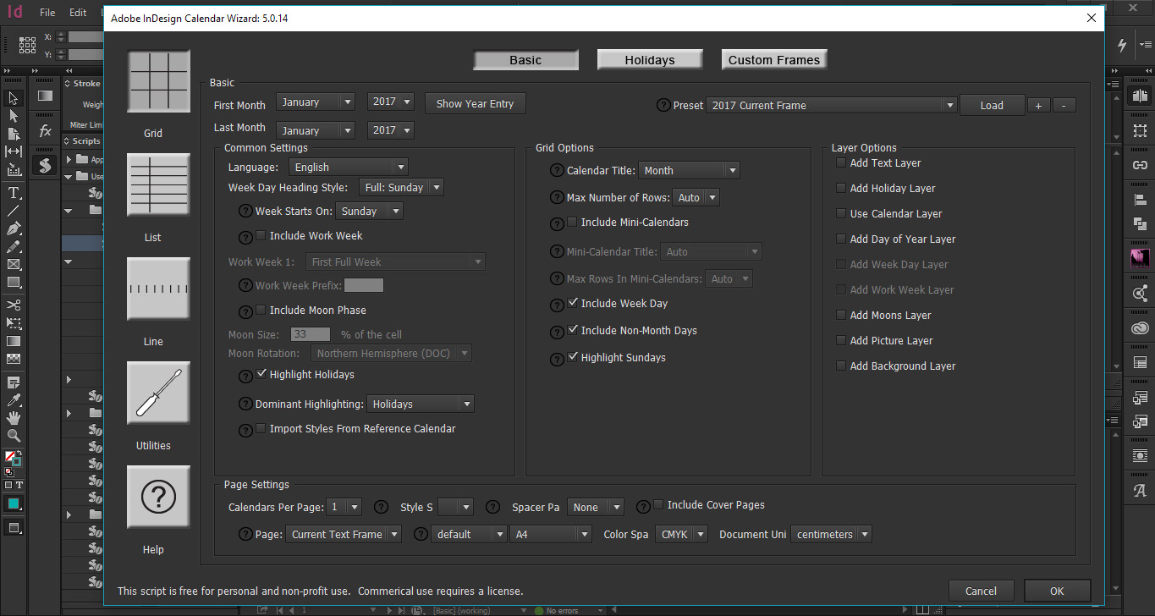
Task: Open the Page Current Text Frame dropdown
Action: point(343,535)
